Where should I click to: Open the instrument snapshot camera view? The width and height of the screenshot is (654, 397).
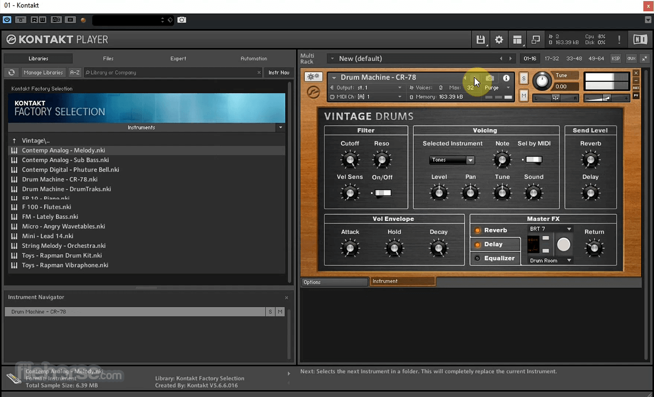(x=490, y=78)
